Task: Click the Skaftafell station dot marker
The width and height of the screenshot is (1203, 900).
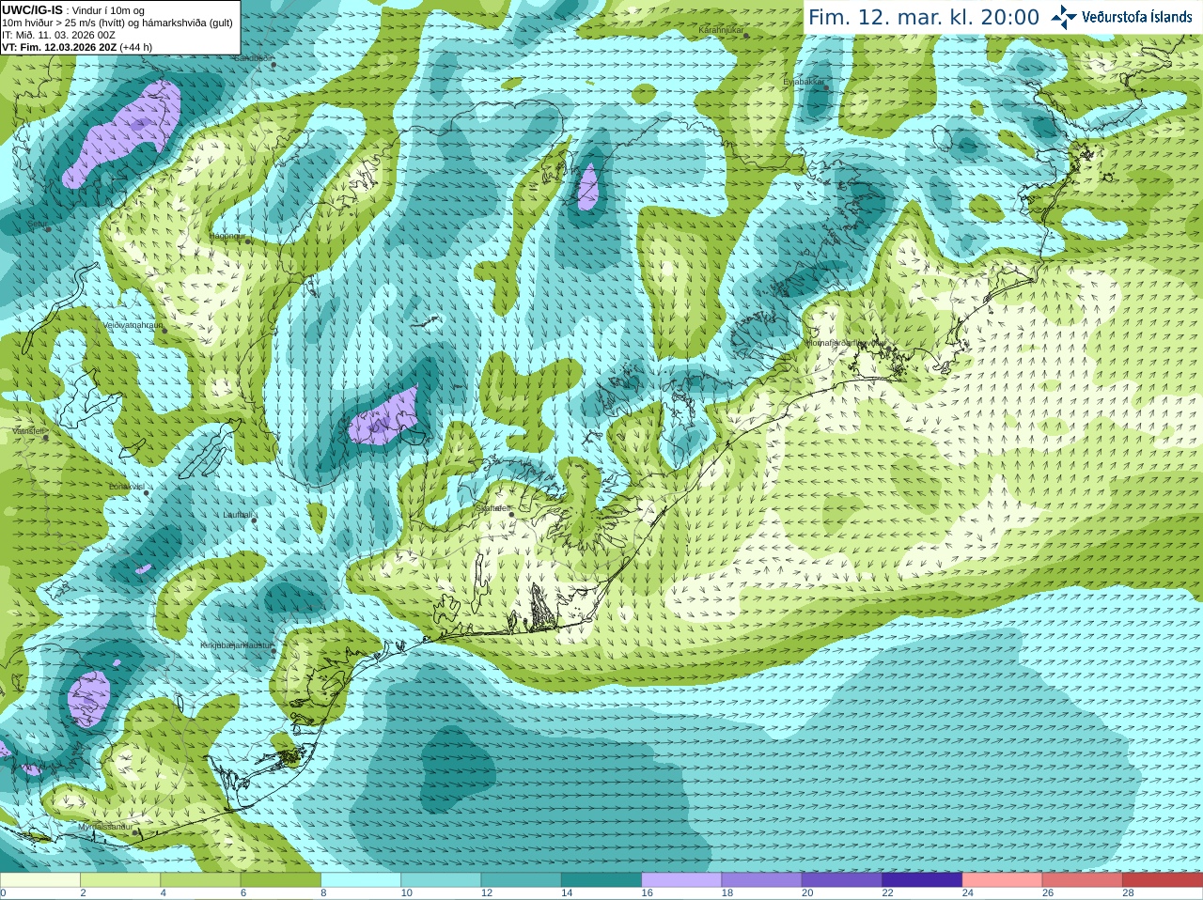Action: 512,514
